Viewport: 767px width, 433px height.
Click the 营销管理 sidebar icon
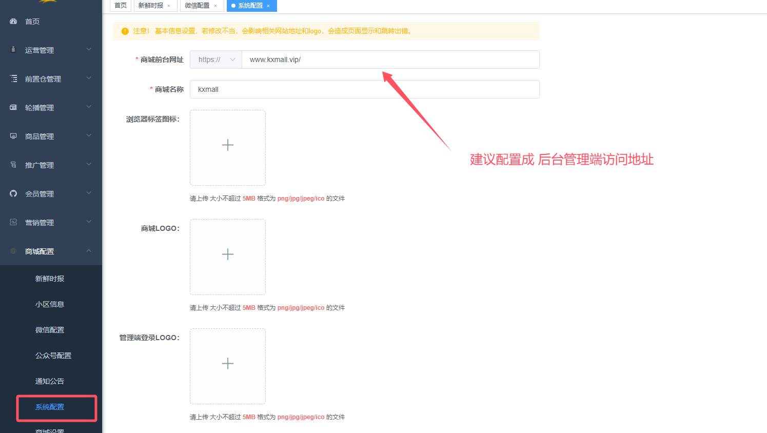click(13, 222)
